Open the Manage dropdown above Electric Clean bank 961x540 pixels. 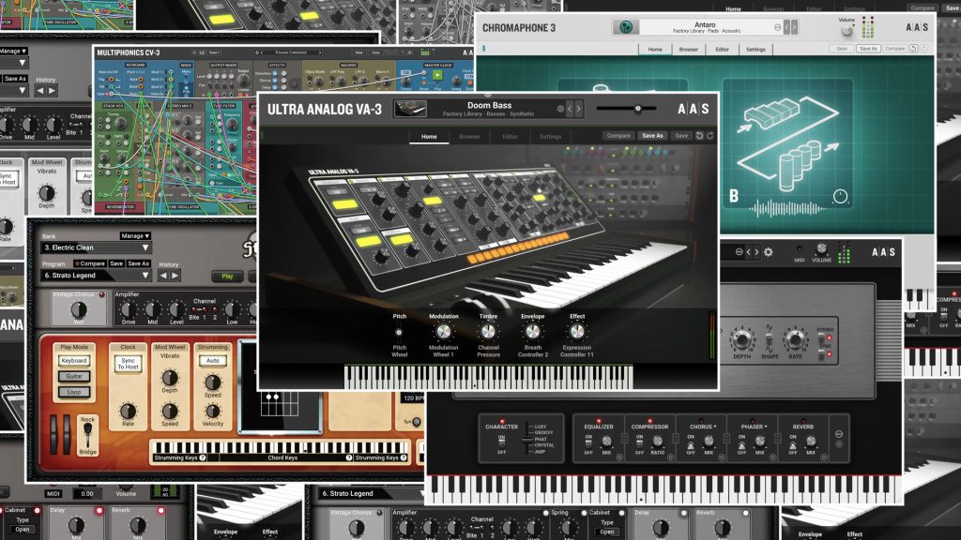click(135, 235)
